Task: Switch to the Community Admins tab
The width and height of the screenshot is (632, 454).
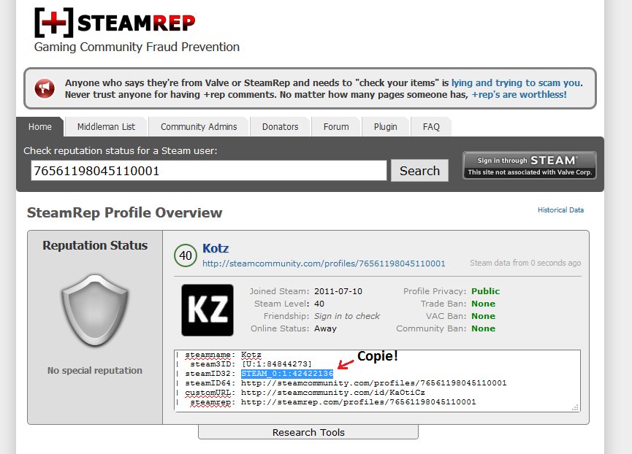Action: 199,127
